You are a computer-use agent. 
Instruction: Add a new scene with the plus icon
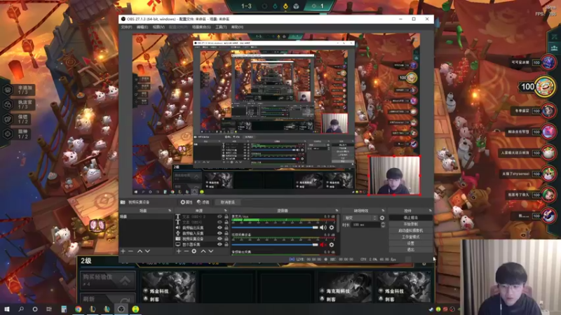point(123,251)
